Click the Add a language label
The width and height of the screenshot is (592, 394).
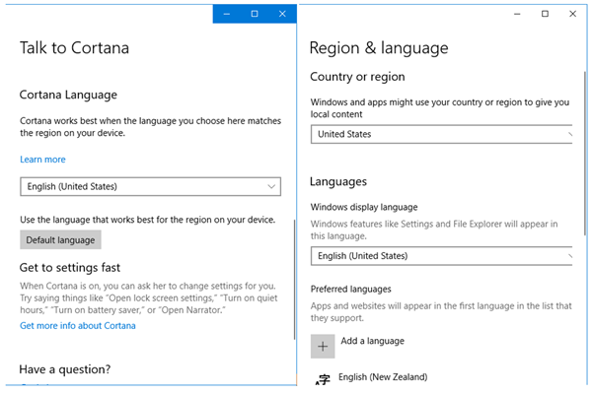pos(372,341)
